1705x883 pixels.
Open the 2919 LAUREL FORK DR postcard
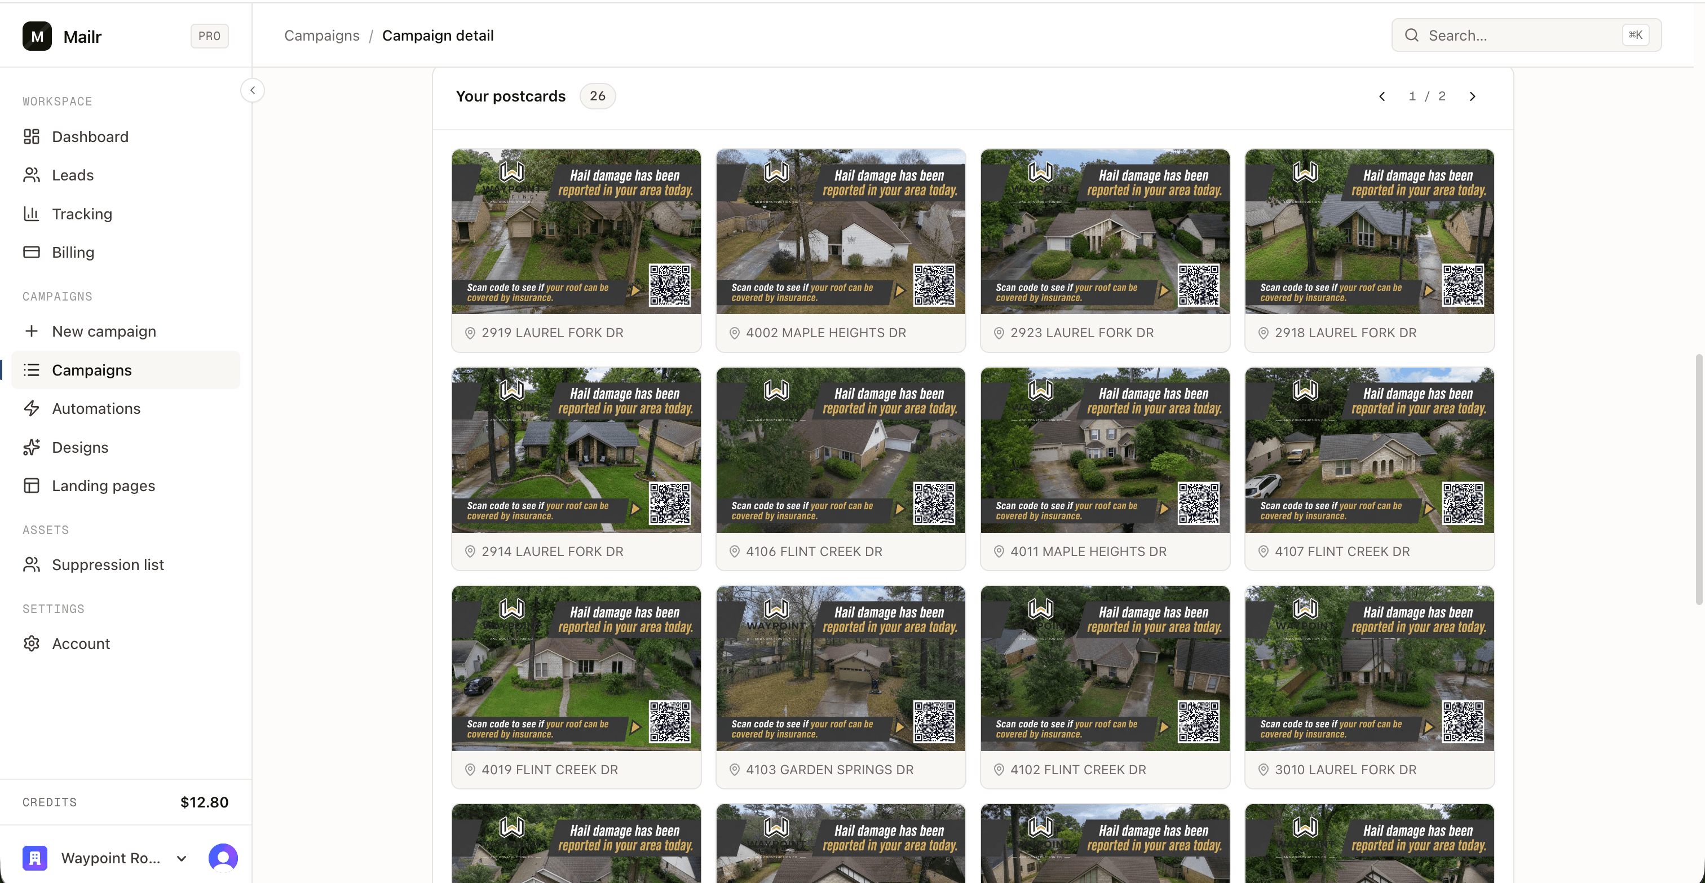576,251
